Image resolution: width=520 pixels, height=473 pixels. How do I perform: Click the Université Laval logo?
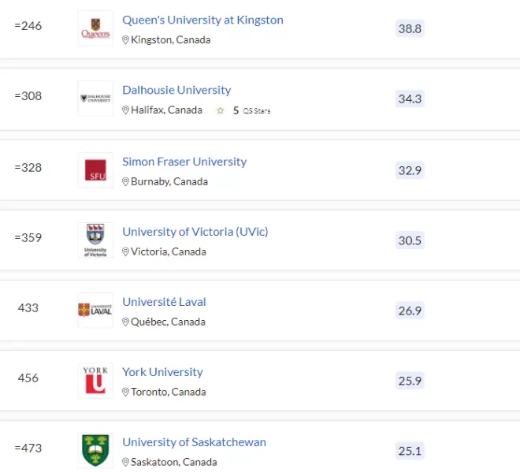pyautogui.click(x=95, y=311)
